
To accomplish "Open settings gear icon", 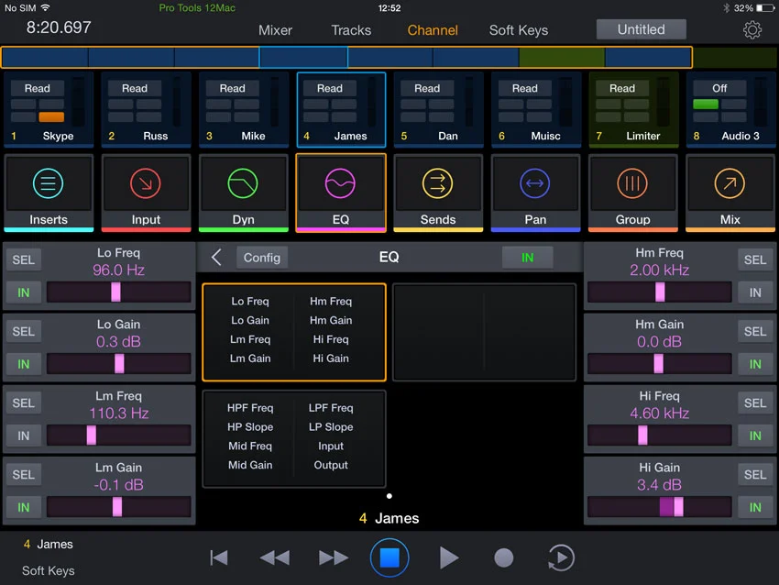I will tap(752, 30).
